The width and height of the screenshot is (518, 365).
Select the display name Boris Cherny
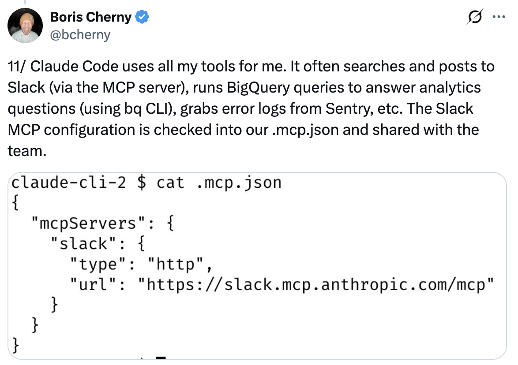click(90, 17)
